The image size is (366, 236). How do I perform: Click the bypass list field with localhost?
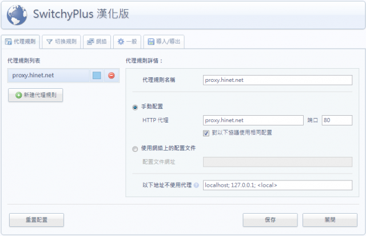(277, 185)
